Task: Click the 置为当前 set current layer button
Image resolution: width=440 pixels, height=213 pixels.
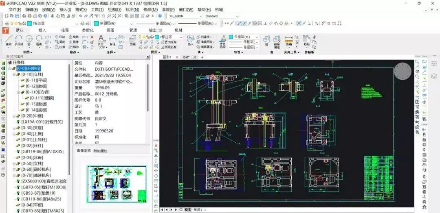Action: tap(169, 42)
